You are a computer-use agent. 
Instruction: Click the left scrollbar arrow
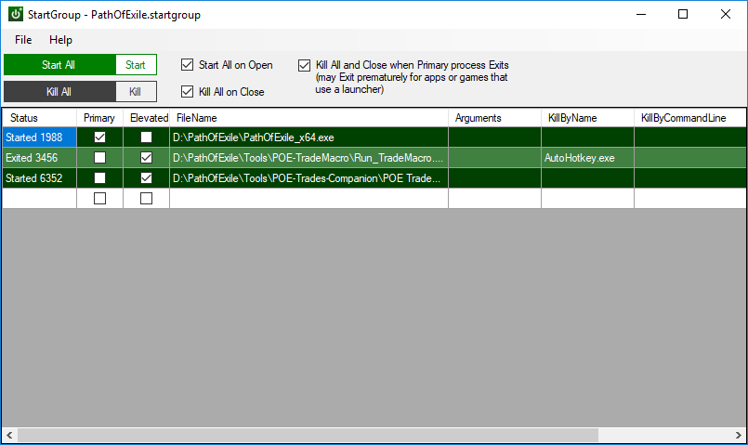[x=9, y=435]
